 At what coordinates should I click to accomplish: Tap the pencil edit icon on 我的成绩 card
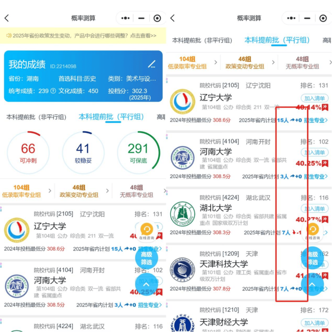point(152,64)
